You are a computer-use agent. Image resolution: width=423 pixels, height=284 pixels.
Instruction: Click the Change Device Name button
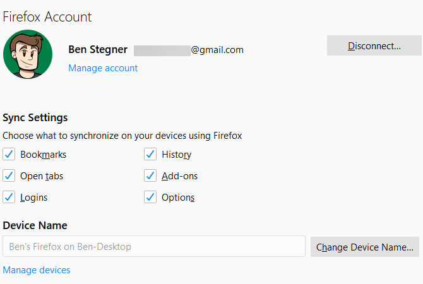tap(365, 247)
